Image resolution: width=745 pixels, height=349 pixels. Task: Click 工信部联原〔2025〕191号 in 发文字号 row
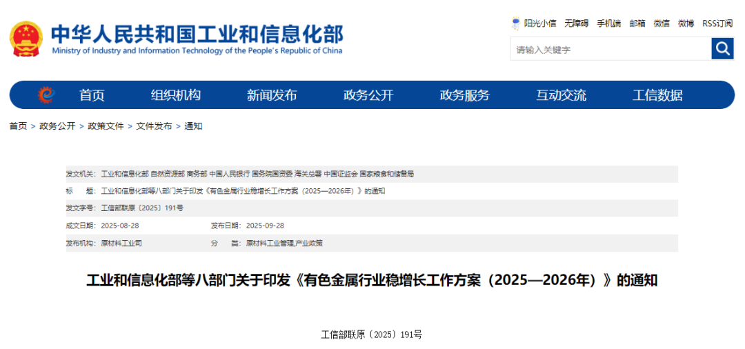click(142, 208)
